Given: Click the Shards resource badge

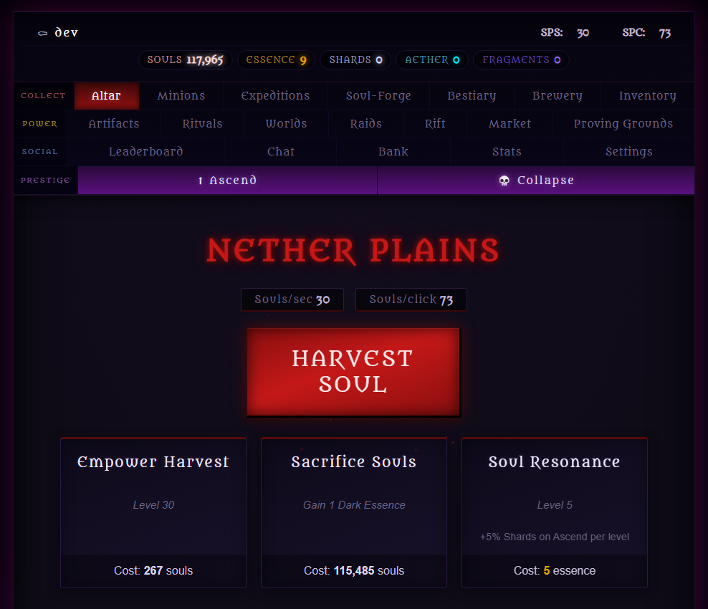Looking at the screenshot, I should 354,59.
